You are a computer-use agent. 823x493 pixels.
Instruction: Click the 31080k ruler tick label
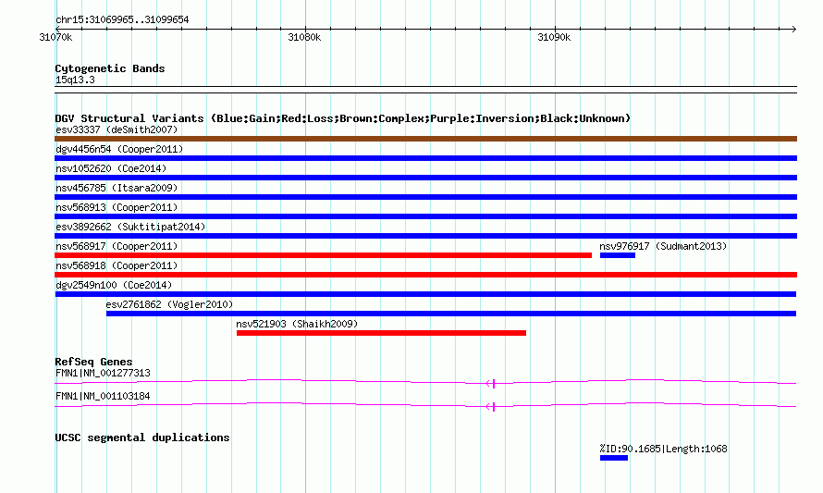click(304, 38)
